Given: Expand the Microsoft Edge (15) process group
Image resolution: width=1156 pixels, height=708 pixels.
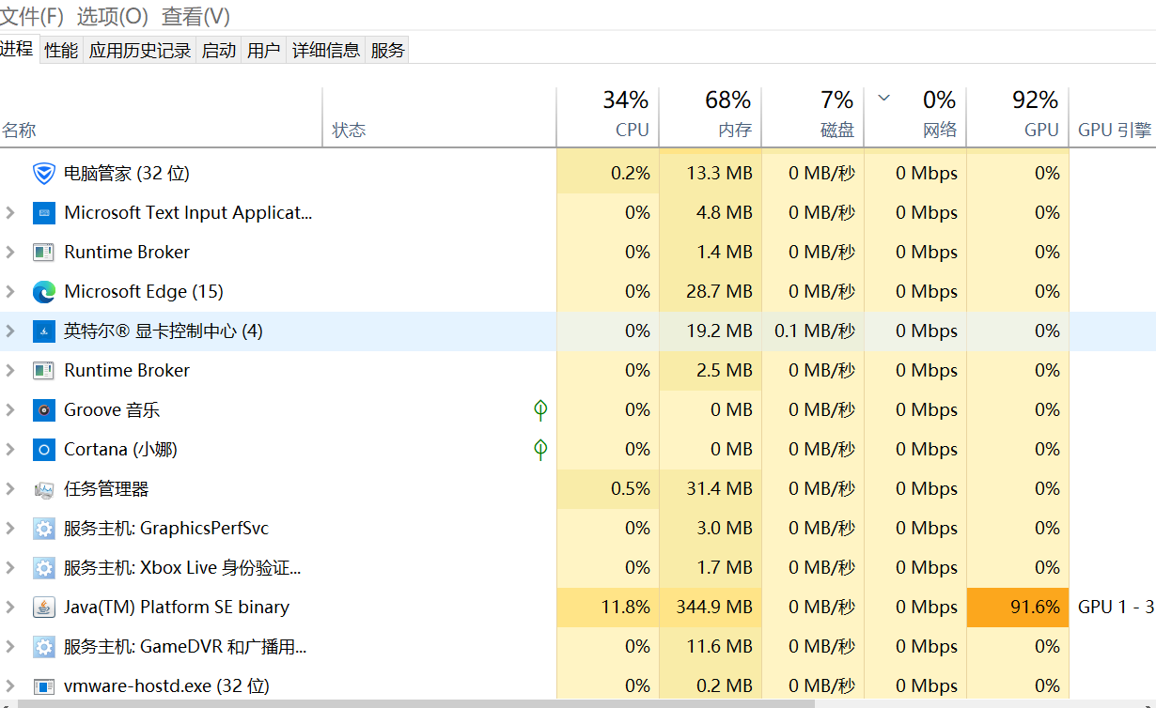Looking at the screenshot, I should [10, 292].
